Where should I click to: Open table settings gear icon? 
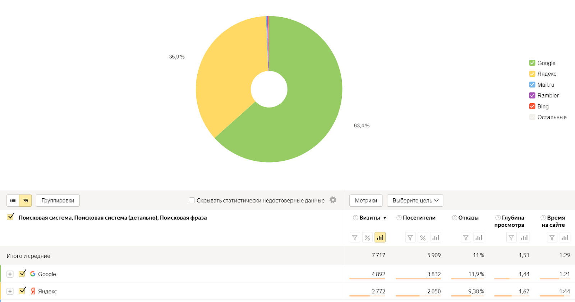(333, 200)
